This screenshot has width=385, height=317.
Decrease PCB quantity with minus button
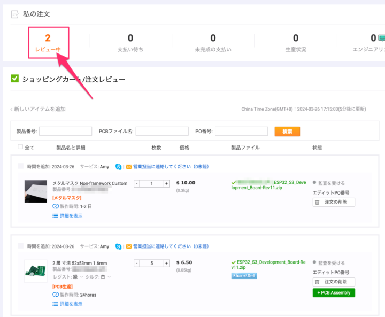137,263
